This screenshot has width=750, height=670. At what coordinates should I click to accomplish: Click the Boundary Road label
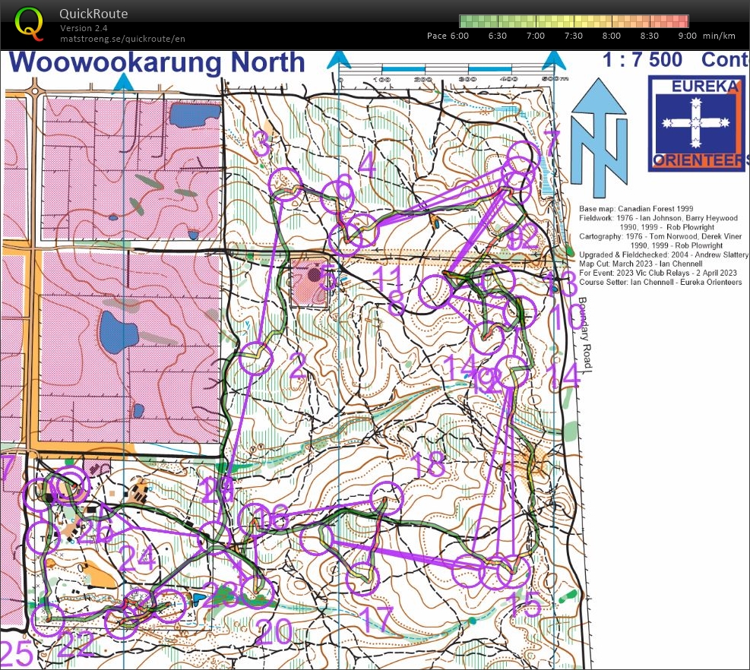click(x=584, y=334)
